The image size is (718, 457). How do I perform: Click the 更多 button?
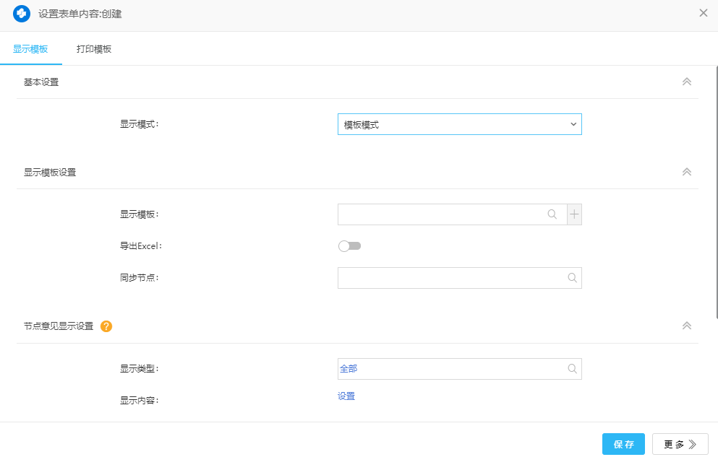[680, 444]
